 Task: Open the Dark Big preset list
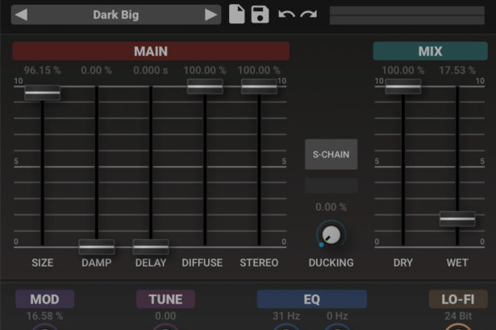[x=116, y=14]
